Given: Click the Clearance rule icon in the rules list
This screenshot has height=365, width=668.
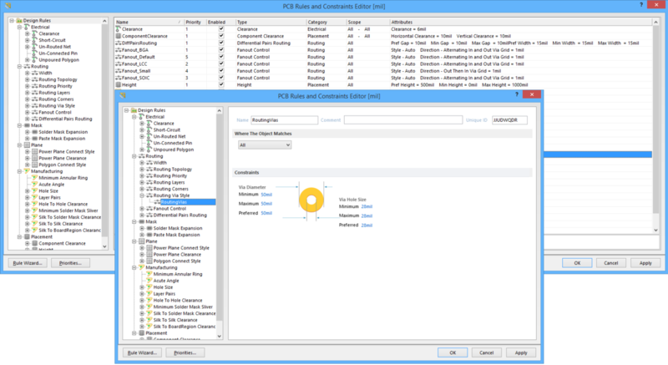Looking at the screenshot, I should [x=117, y=29].
